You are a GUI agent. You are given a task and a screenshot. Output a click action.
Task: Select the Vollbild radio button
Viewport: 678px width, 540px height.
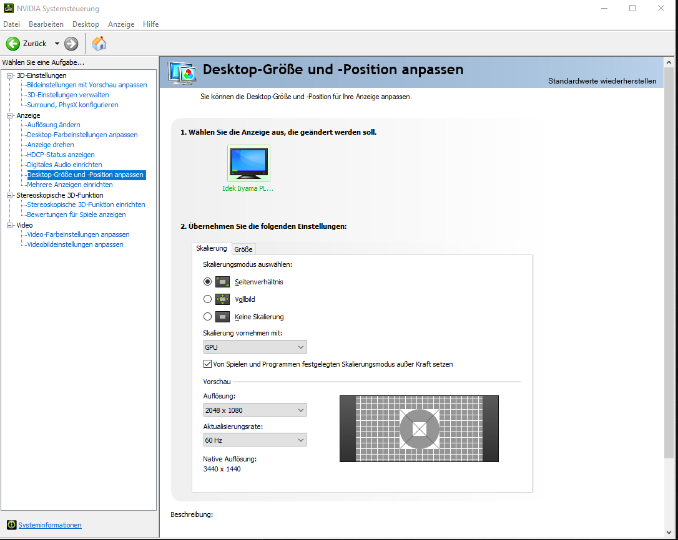(x=207, y=299)
